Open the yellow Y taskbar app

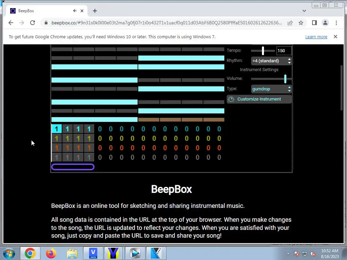[114, 253]
